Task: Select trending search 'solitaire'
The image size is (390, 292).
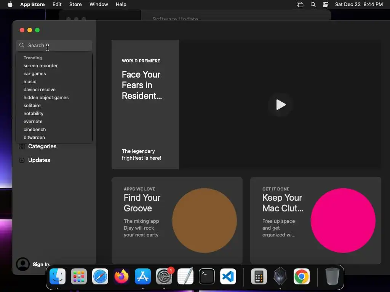Action: [x=32, y=106]
